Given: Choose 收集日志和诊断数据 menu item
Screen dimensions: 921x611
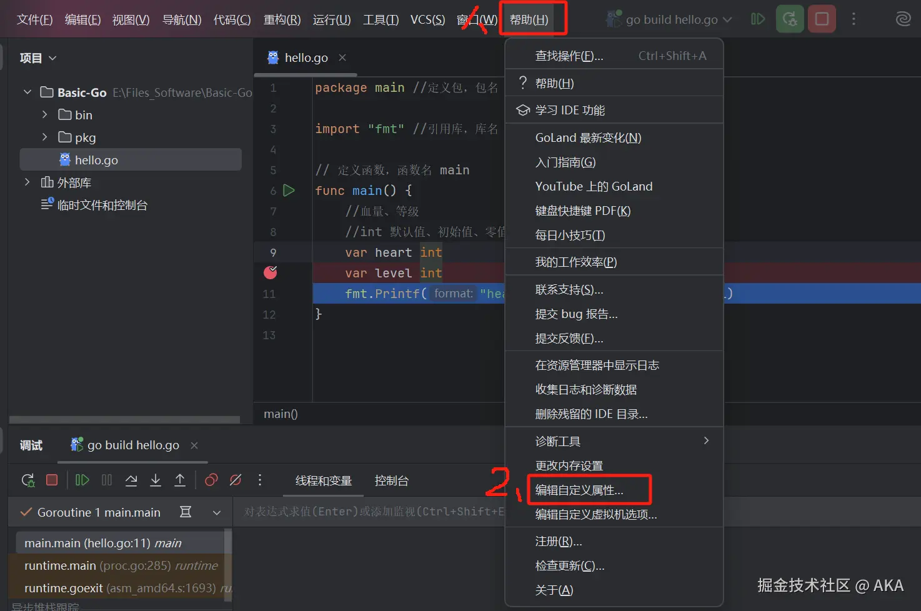Looking at the screenshot, I should pyautogui.click(x=614, y=389).
